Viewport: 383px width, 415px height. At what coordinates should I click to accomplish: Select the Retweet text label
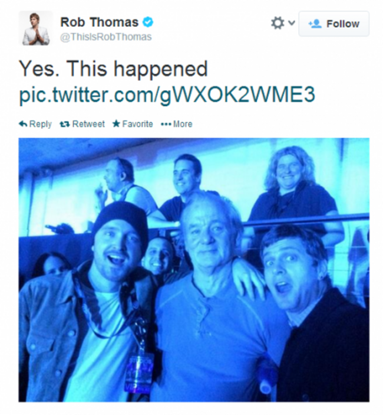88,124
